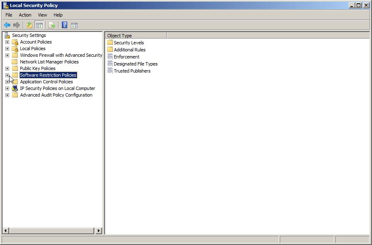
Task: Click the Security Levels folder icon
Action: (x=110, y=42)
